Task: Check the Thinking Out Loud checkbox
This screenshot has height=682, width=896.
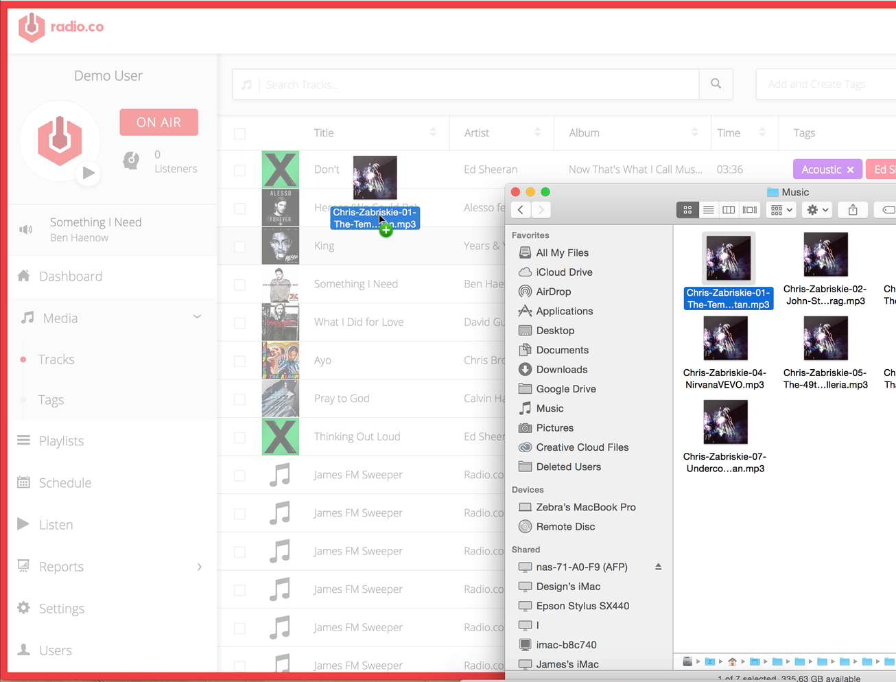Action: [239, 437]
